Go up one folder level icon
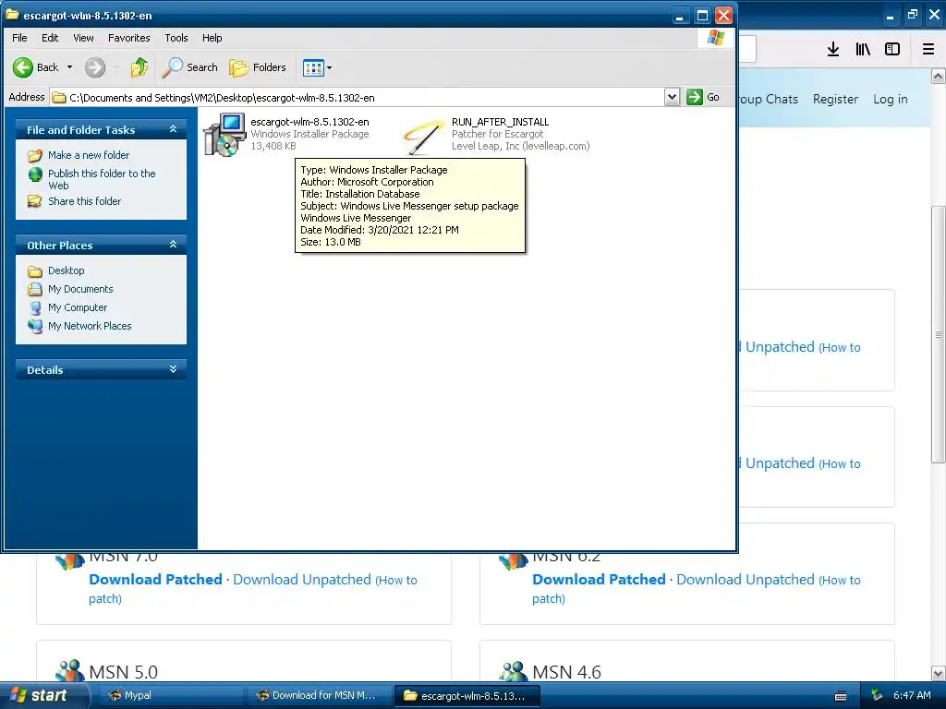The image size is (946, 709). 139,67
